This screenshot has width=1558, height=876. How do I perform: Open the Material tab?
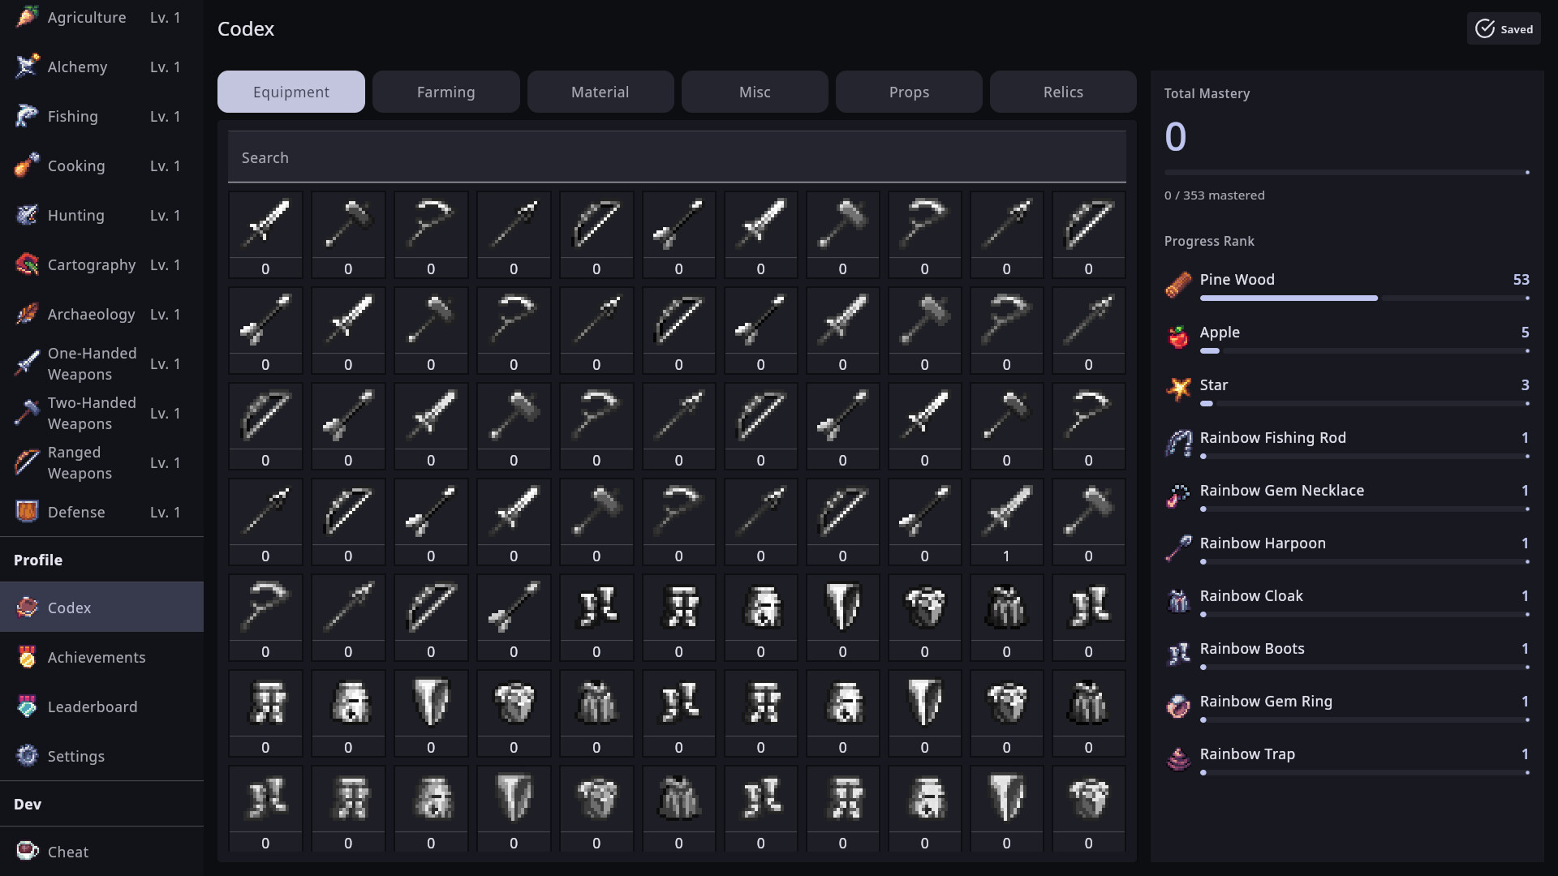click(x=600, y=92)
